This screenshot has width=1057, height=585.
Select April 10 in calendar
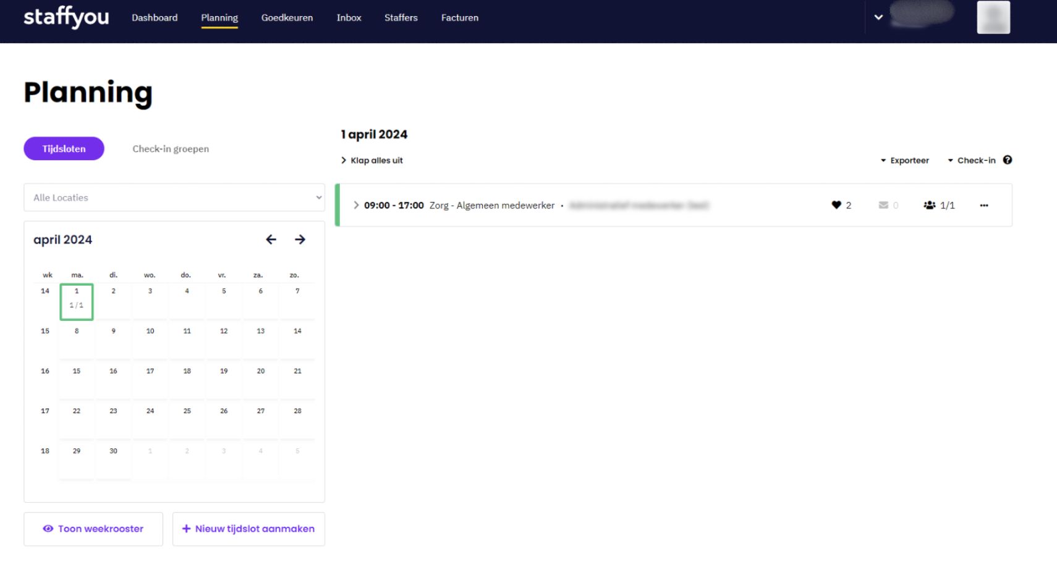[x=150, y=341]
